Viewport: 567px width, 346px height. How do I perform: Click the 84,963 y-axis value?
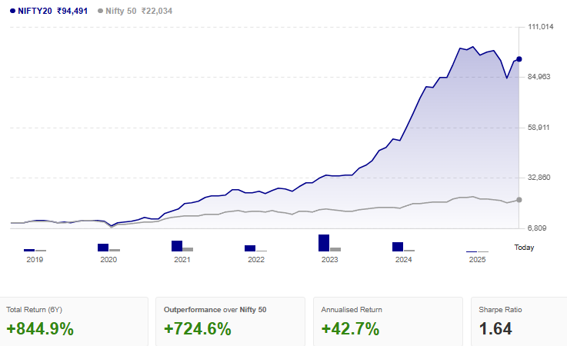click(x=539, y=77)
